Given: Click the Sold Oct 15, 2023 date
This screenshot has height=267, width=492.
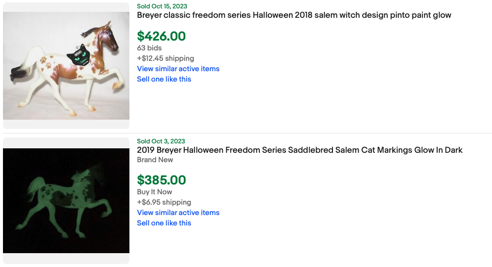Looking at the screenshot, I should (x=162, y=6).
